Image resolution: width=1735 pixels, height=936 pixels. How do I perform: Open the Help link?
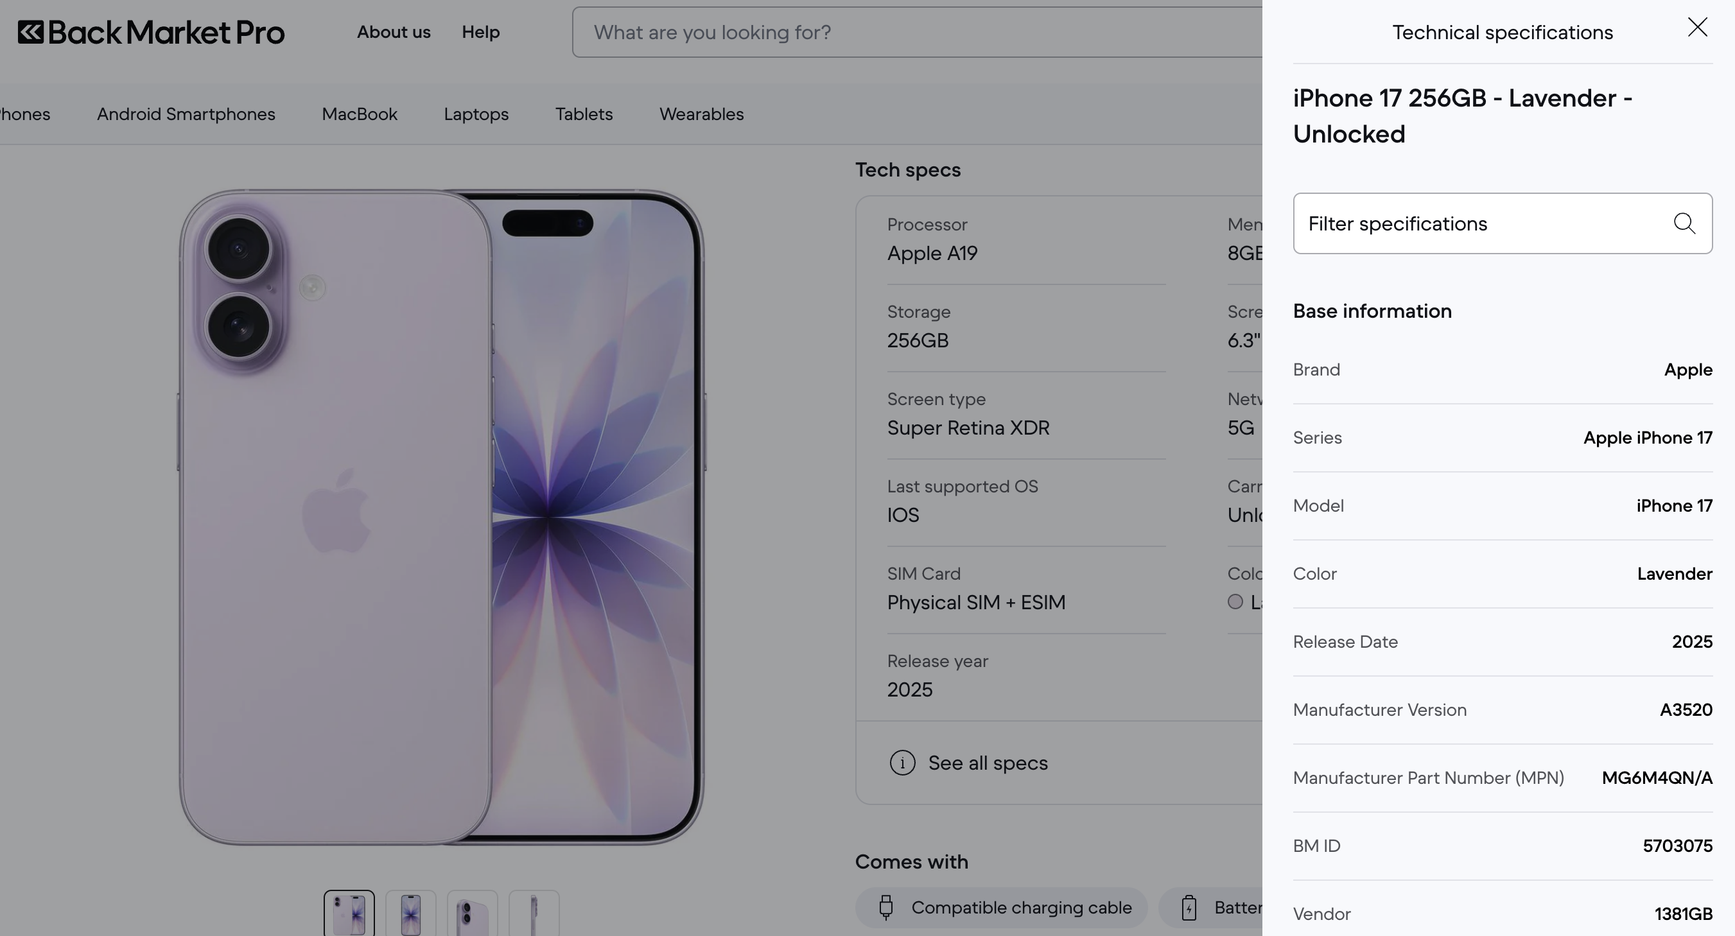coord(480,32)
